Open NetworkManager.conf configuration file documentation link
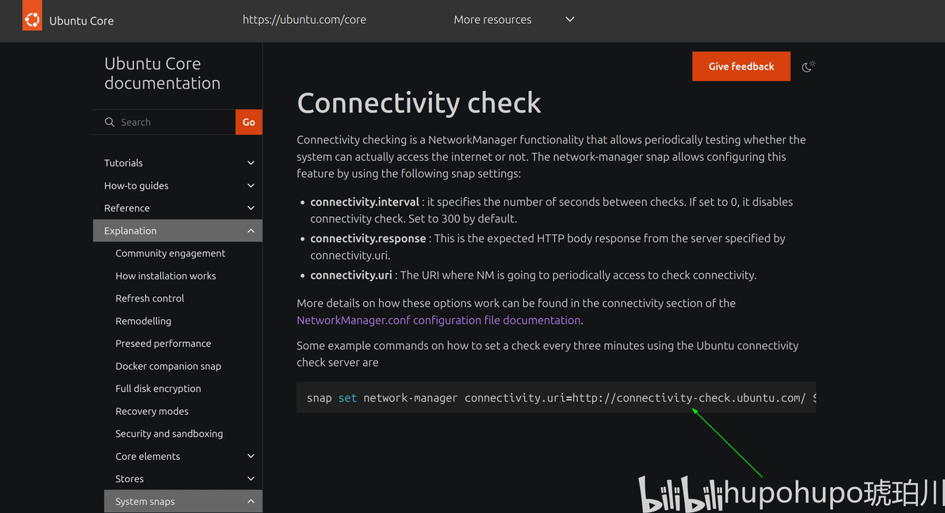Viewport: 945px width, 513px height. (x=438, y=321)
